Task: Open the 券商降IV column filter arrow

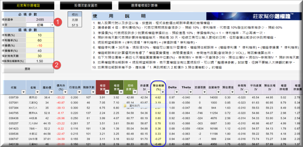Action: point(246,92)
